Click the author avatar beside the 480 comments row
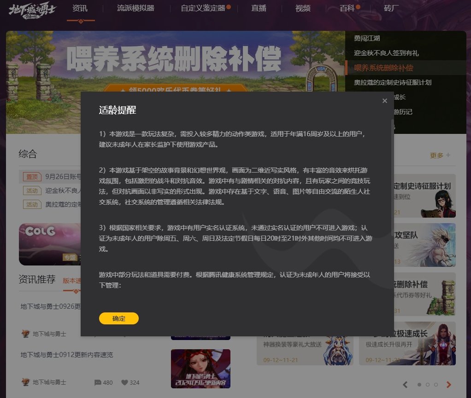471x398 pixels. point(25,382)
